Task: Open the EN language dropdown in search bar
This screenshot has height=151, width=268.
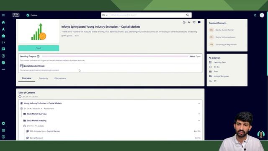Action: pyautogui.click(x=105, y=15)
